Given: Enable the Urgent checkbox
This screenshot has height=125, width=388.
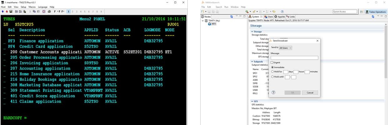Looking at the screenshot, I should coord(272,62).
